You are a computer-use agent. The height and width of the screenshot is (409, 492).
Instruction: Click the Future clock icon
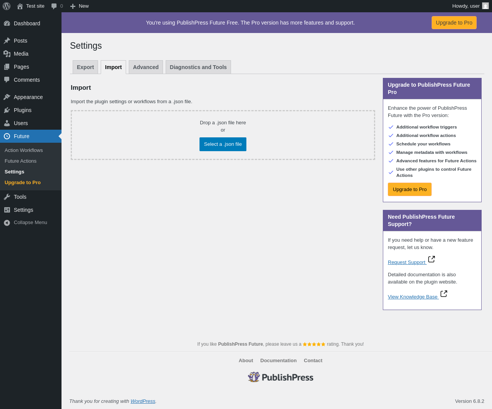(7, 136)
